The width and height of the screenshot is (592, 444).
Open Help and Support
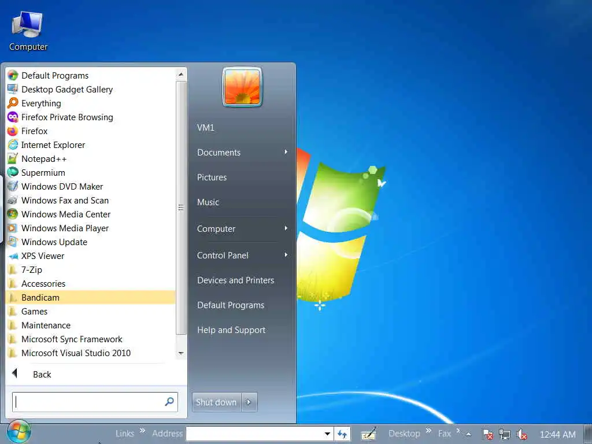pos(242,330)
